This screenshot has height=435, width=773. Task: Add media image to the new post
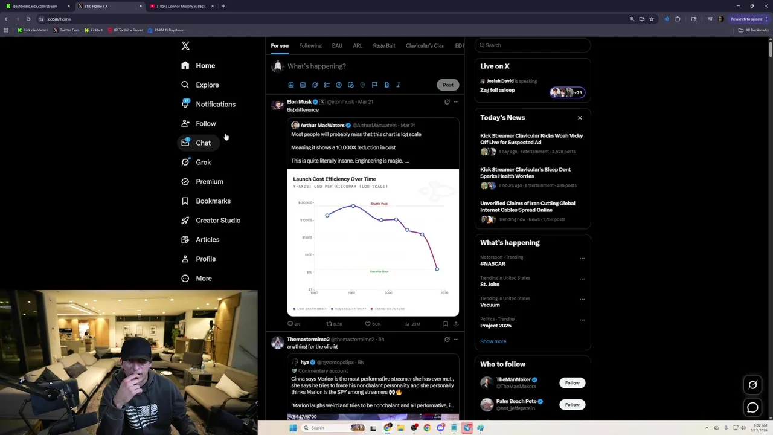point(291,85)
